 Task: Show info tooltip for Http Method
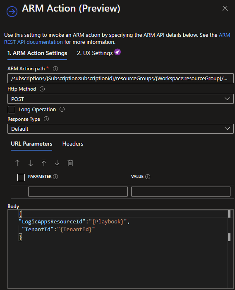(x=42, y=89)
